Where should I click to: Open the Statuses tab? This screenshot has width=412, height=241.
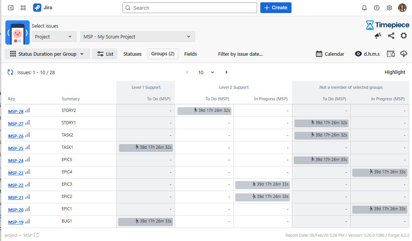coord(132,54)
